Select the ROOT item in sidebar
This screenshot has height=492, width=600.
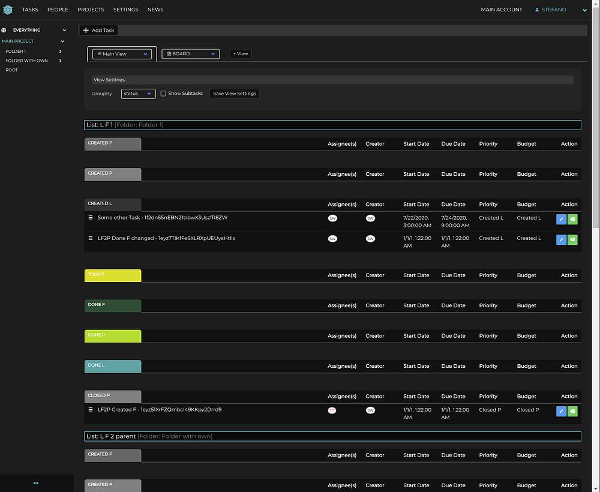[x=12, y=70]
